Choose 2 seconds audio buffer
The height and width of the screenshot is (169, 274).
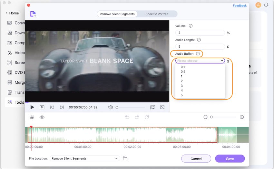pos(200,81)
